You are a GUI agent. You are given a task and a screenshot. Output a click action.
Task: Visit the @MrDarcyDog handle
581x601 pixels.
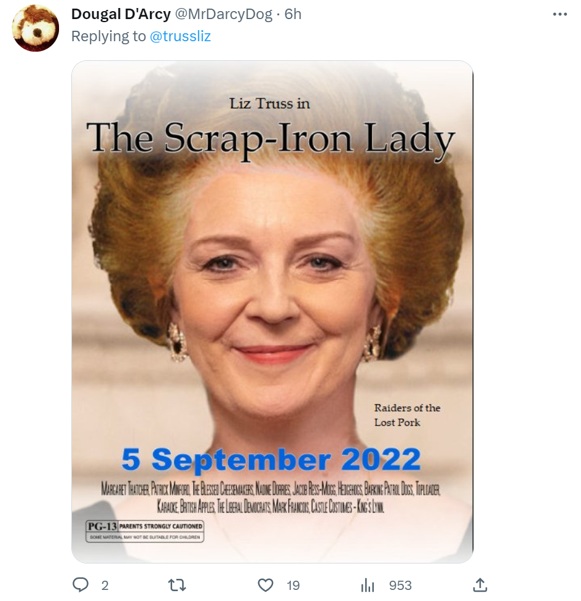pyautogui.click(x=224, y=14)
